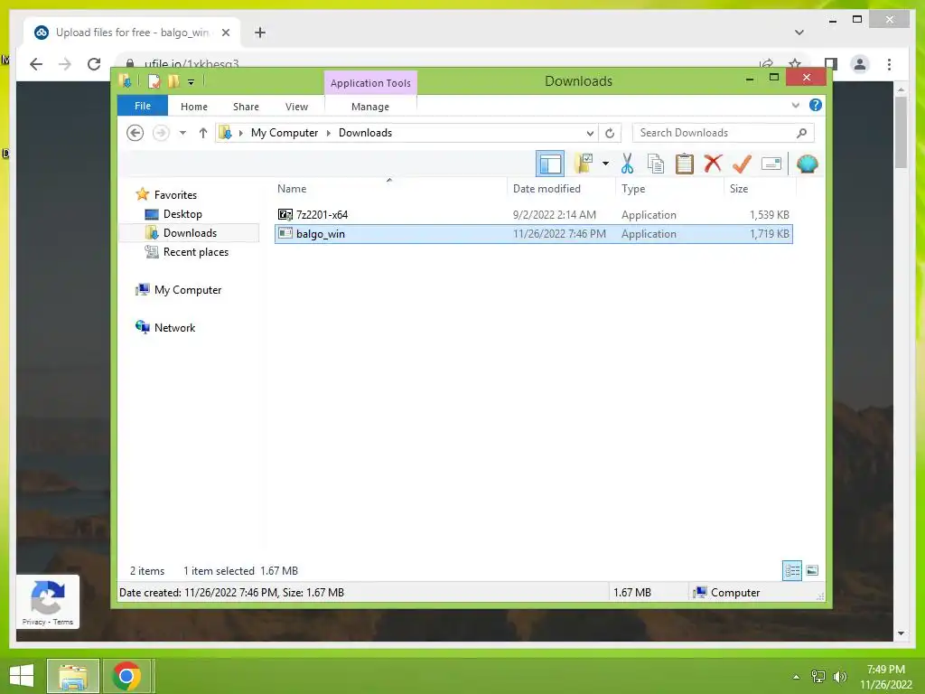Sort files by the Size column header
This screenshot has width=925, height=694.
[761, 189]
